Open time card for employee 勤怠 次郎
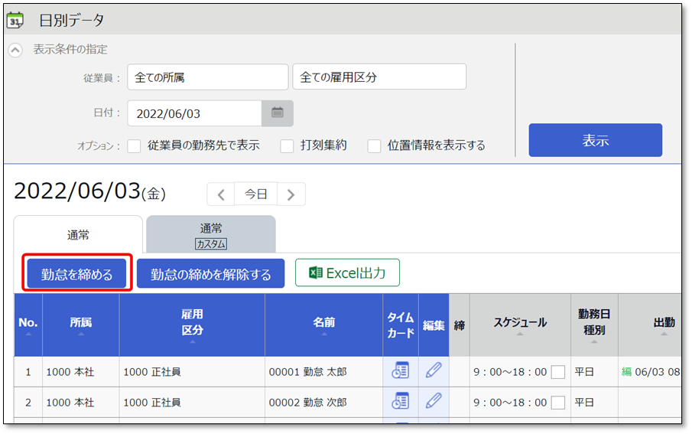The width and height of the screenshot is (692, 434). (400, 401)
